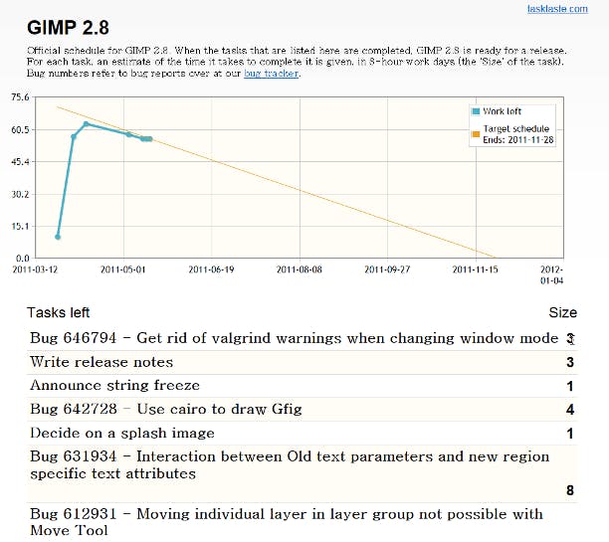Click the Target schedule Ends legend text
Viewport: 609px width, 542px height.
click(x=517, y=135)
